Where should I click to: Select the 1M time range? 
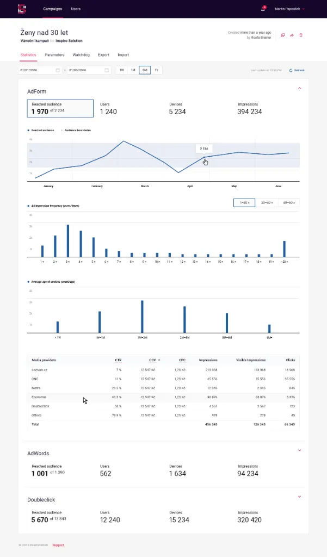coord(133,70)
